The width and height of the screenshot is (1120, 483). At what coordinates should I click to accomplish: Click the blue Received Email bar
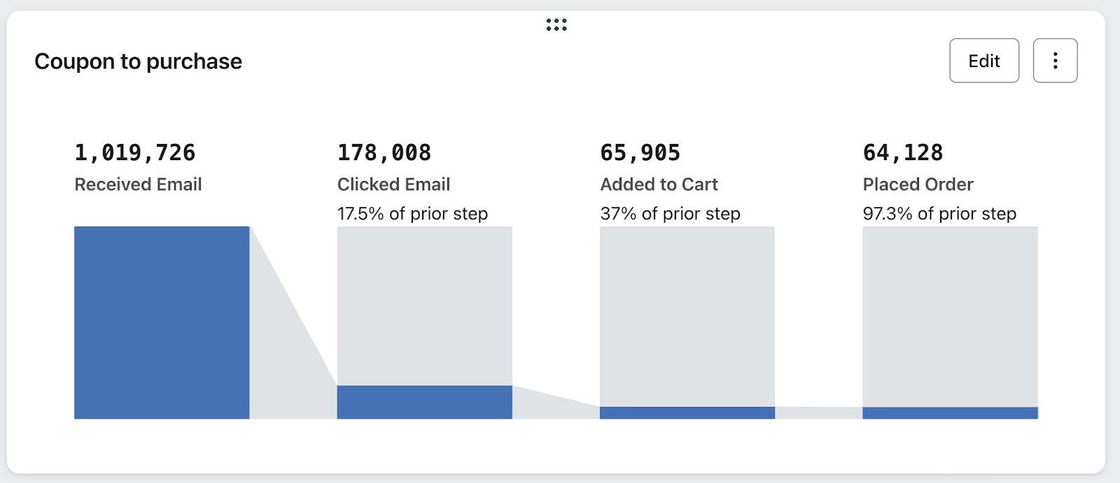pyautogui.click(x=162, y=322)
